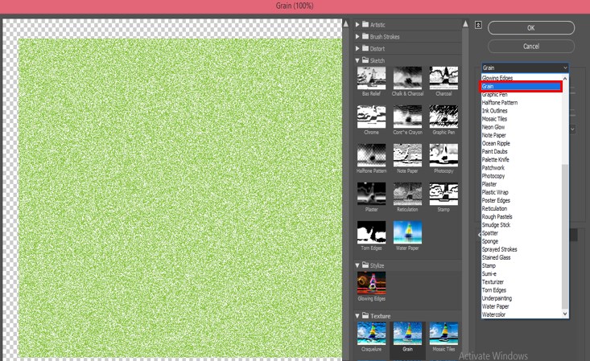
Task: Select the Graphic Pen thumbnail in Sketch
Action: [x=444, y=117]
